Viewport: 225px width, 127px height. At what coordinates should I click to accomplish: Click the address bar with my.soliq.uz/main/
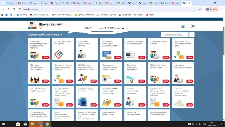[x=110, y=9]
